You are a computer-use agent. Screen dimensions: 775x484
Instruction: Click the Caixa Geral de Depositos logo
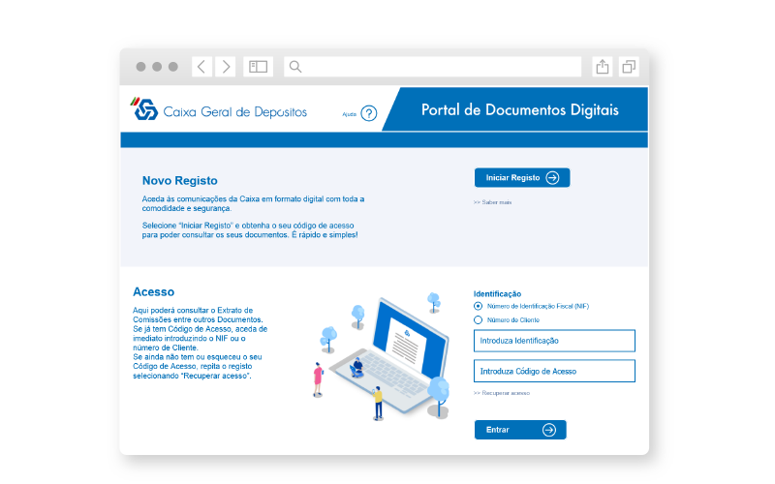(219, 109)
